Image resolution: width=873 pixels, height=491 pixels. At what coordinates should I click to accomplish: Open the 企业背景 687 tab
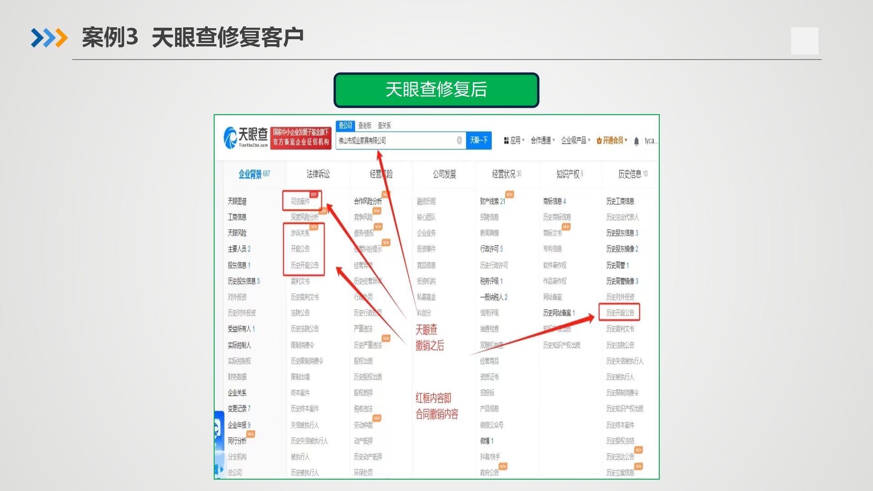point(255,174)
